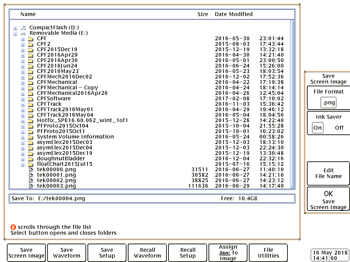Collapse the Removable Media (E:) tree node
The image size is (350, 262).
15,34
